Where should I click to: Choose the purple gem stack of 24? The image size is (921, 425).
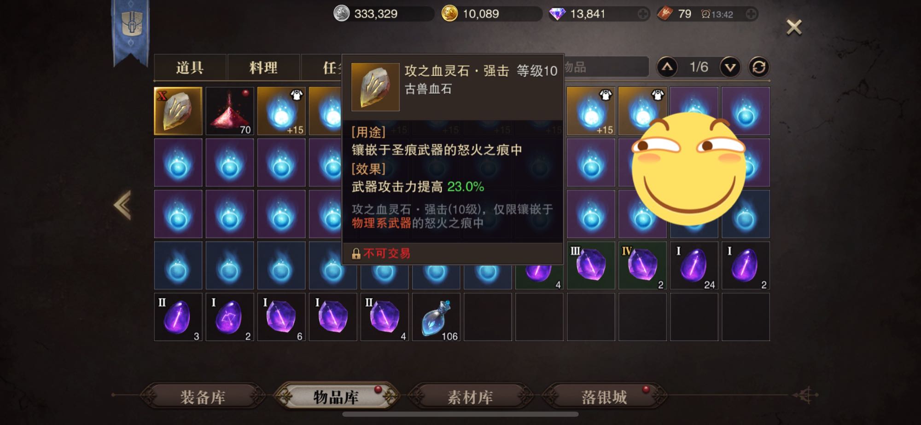tap(694, 265)
